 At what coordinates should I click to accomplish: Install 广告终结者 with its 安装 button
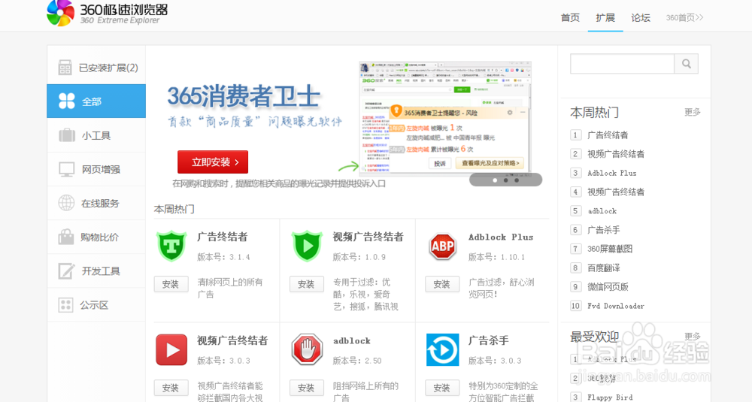coord(171,284)
